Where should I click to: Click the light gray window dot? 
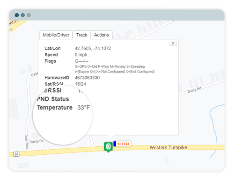point(29,15)
